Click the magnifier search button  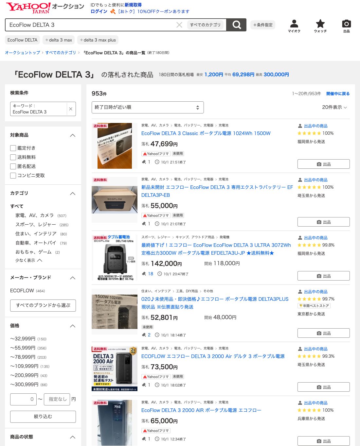click(236, 25)
